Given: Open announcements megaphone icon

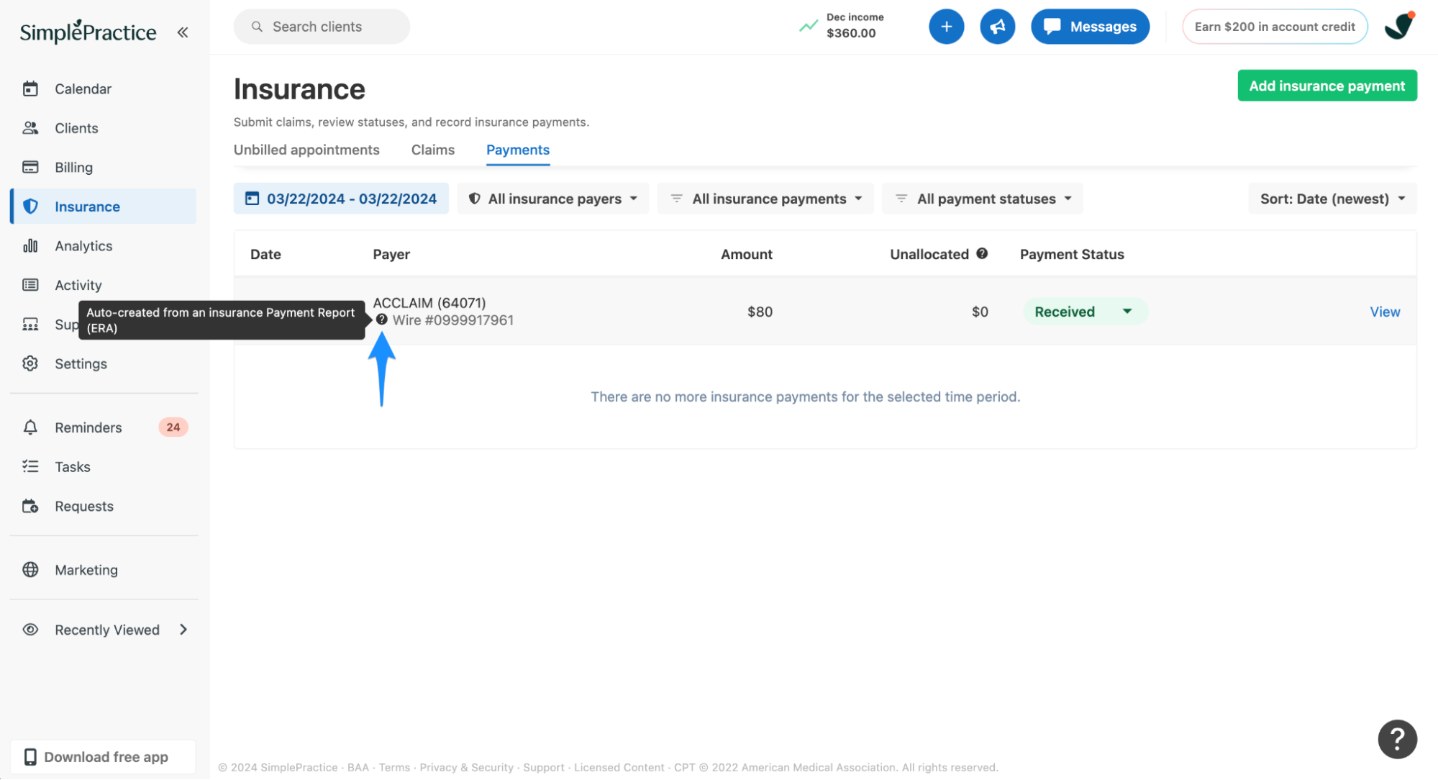Looking at the screenshot, I should [x=997, y=27].
